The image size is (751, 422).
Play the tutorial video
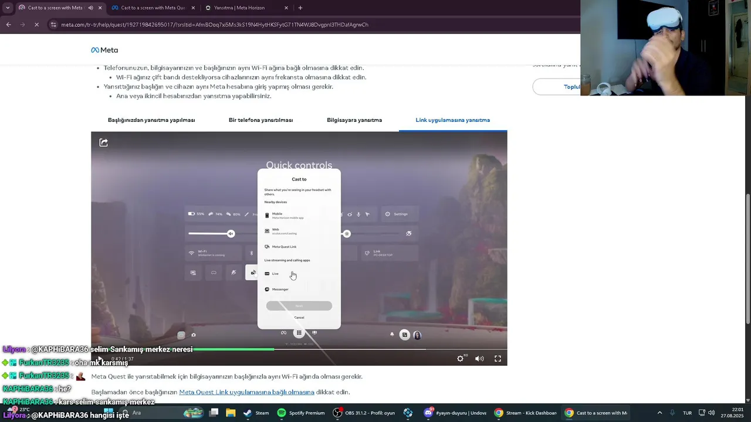[100, 359]
